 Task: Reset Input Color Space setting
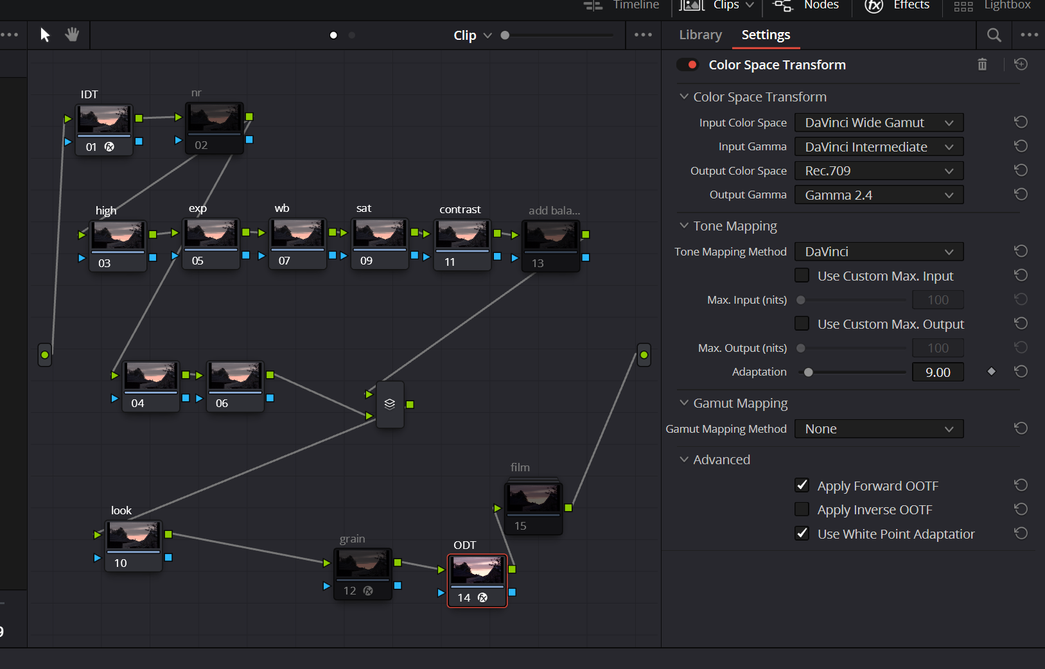point(1021,122)
